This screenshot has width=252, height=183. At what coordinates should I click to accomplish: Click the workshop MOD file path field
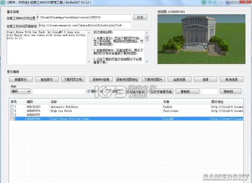[x=84, y=18]
